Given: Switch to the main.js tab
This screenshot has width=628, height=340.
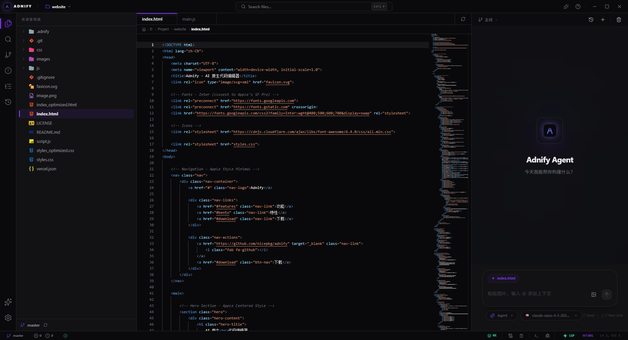Looking at the screenshot, I should click(x=189, y=19).
